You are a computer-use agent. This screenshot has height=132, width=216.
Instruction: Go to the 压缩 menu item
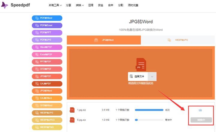click(91, 5)
